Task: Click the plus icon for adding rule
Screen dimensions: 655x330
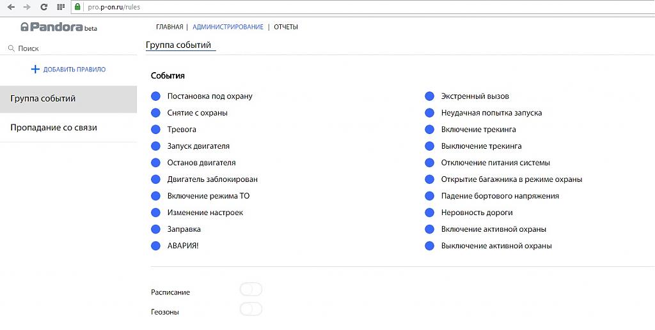Action: click(x=35, y=70)
